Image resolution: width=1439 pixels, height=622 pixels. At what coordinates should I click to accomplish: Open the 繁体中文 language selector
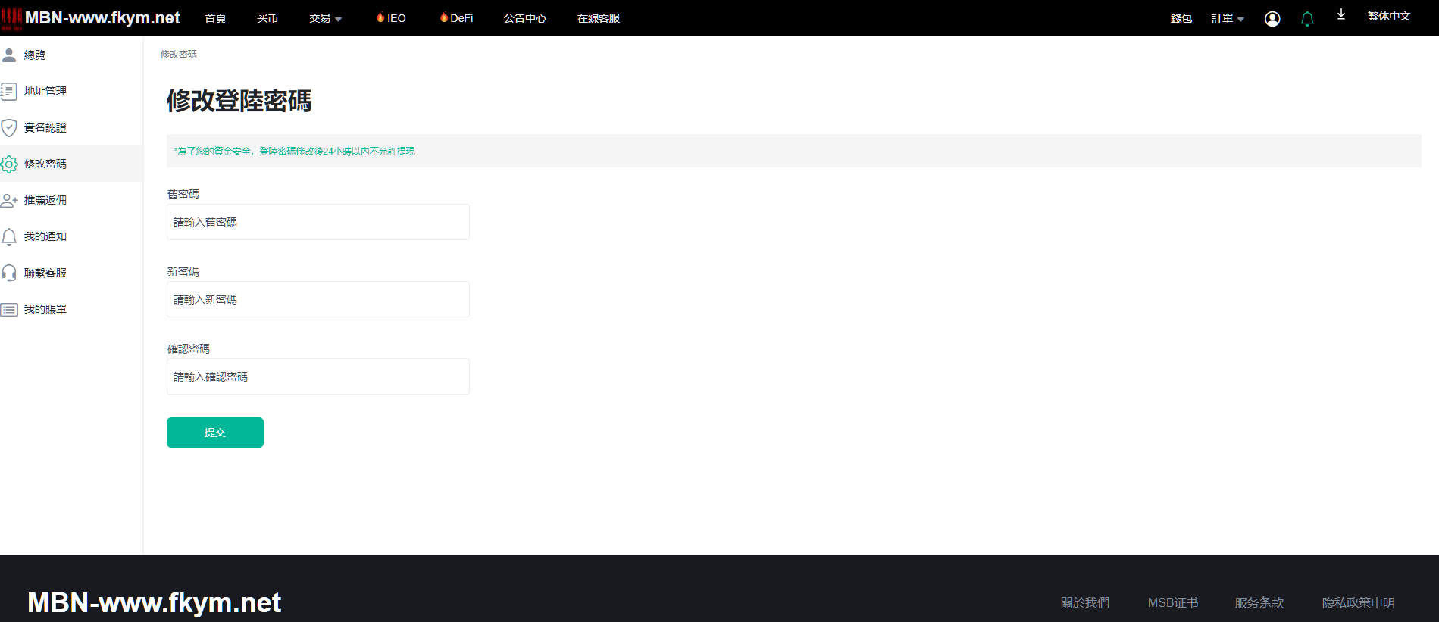1388,16
